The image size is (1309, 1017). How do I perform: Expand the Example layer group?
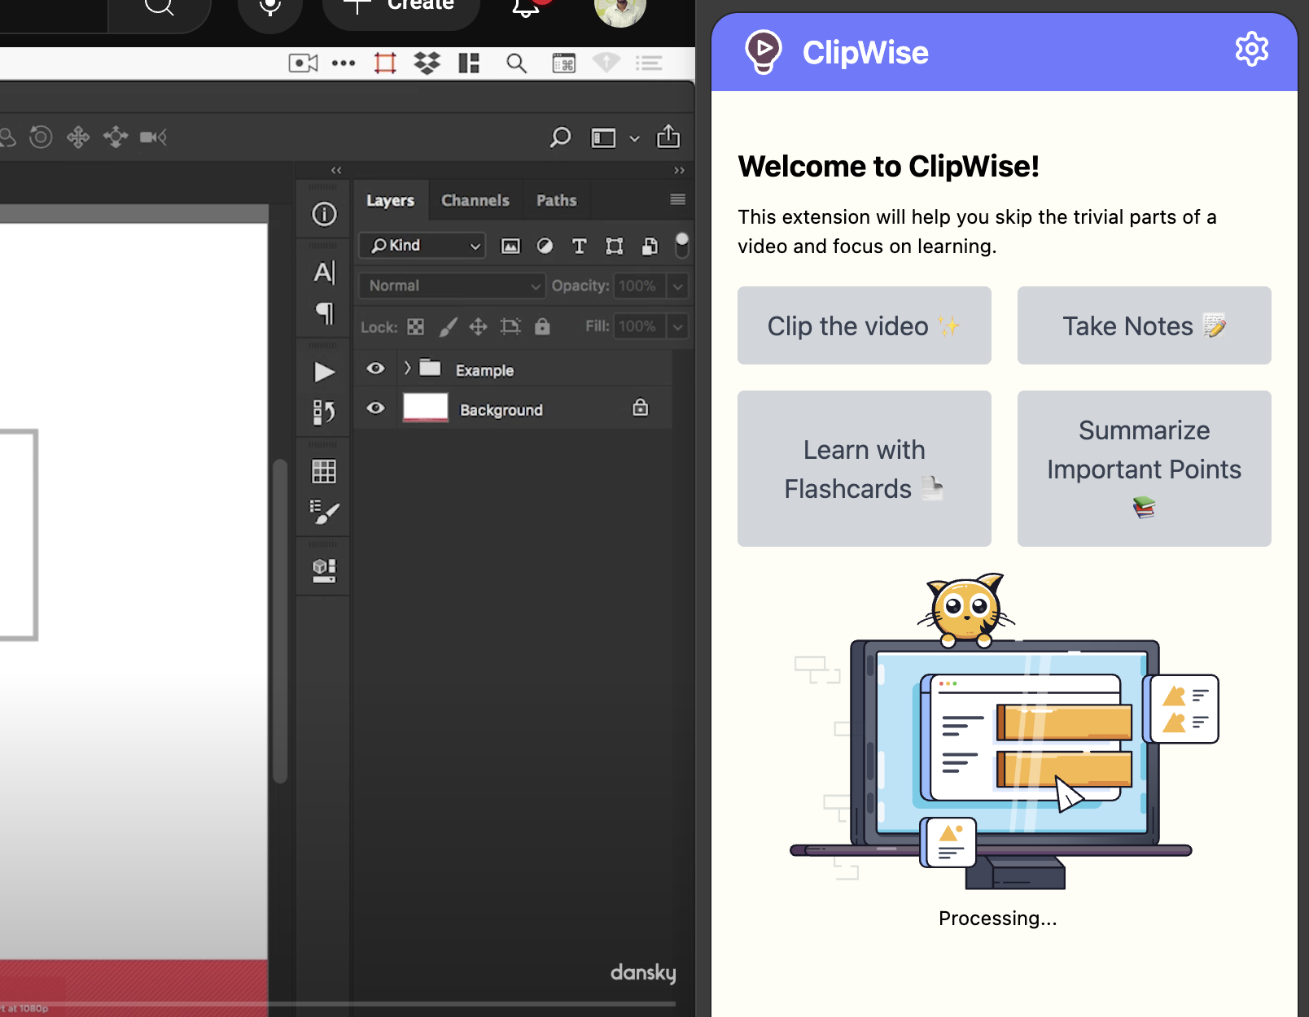406,369
